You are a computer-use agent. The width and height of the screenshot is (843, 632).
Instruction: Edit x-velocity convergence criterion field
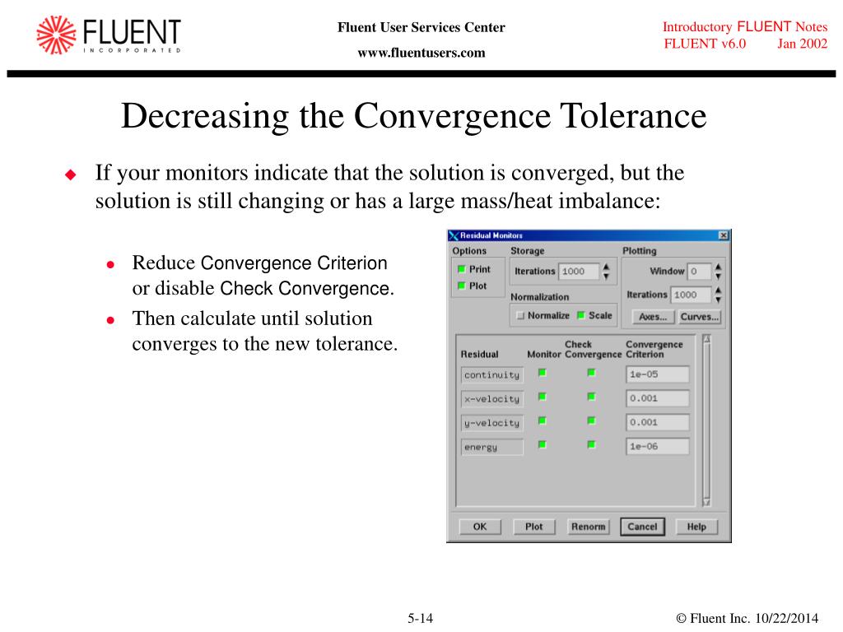(658, 399)
